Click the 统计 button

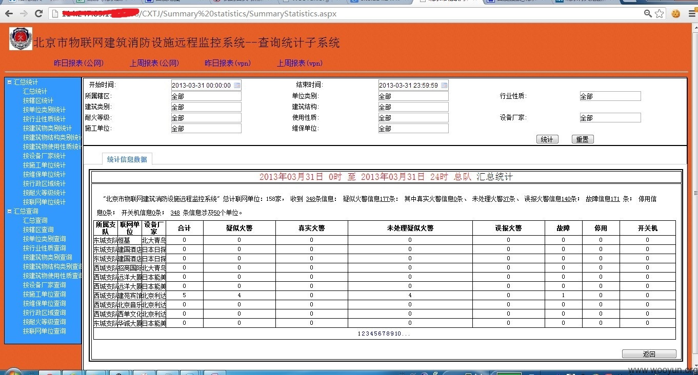point(547,139)
